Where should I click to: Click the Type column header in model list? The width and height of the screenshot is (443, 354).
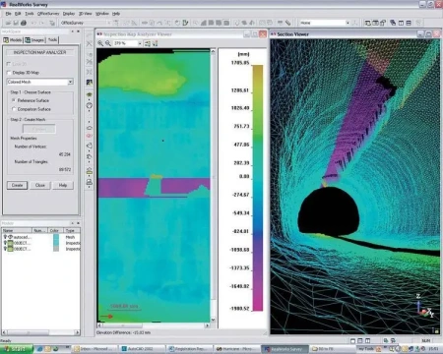[71, 230]
